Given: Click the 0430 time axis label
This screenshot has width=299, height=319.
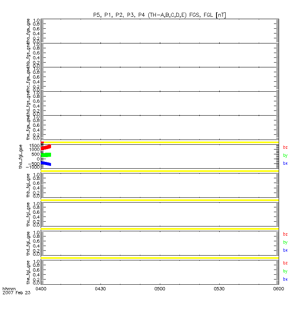Looking at the screenshot, I should coord(100,289).
